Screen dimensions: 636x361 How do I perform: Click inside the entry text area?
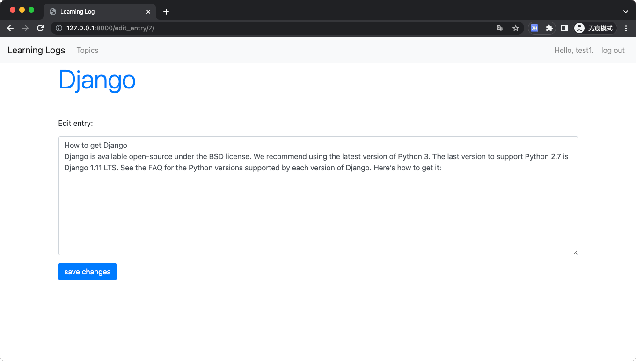pyautogui.click(x=318, y=196)
